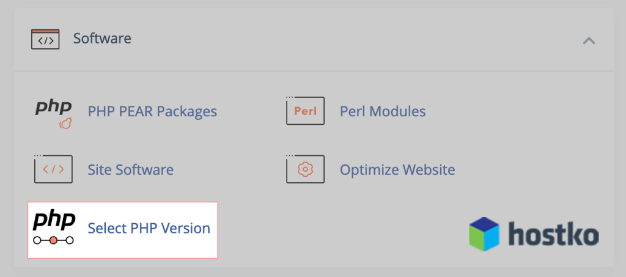Click the Select PHP Version icon
The width and height of the screenshot is (626, 277).
point(54,229)
